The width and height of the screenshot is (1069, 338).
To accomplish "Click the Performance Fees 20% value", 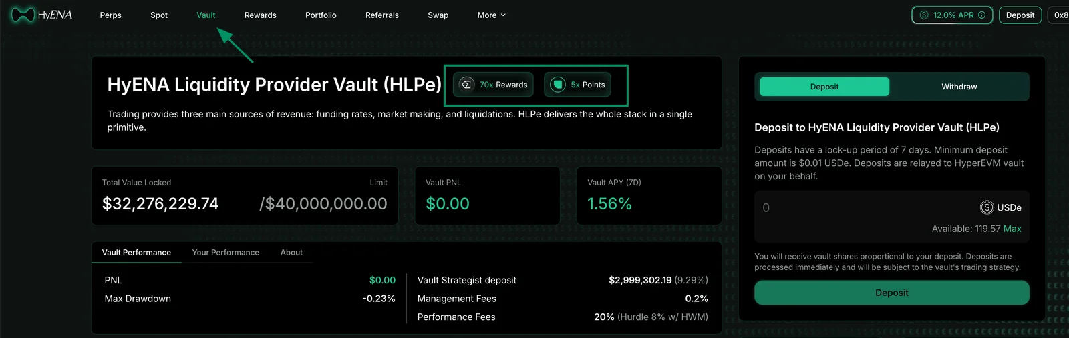I will click(x=604, y=317).
